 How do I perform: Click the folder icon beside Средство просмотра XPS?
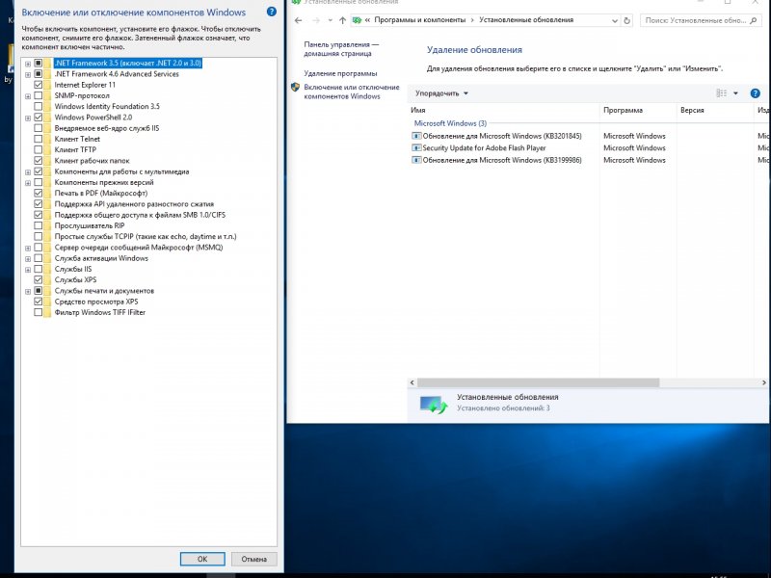click(47, 302)
